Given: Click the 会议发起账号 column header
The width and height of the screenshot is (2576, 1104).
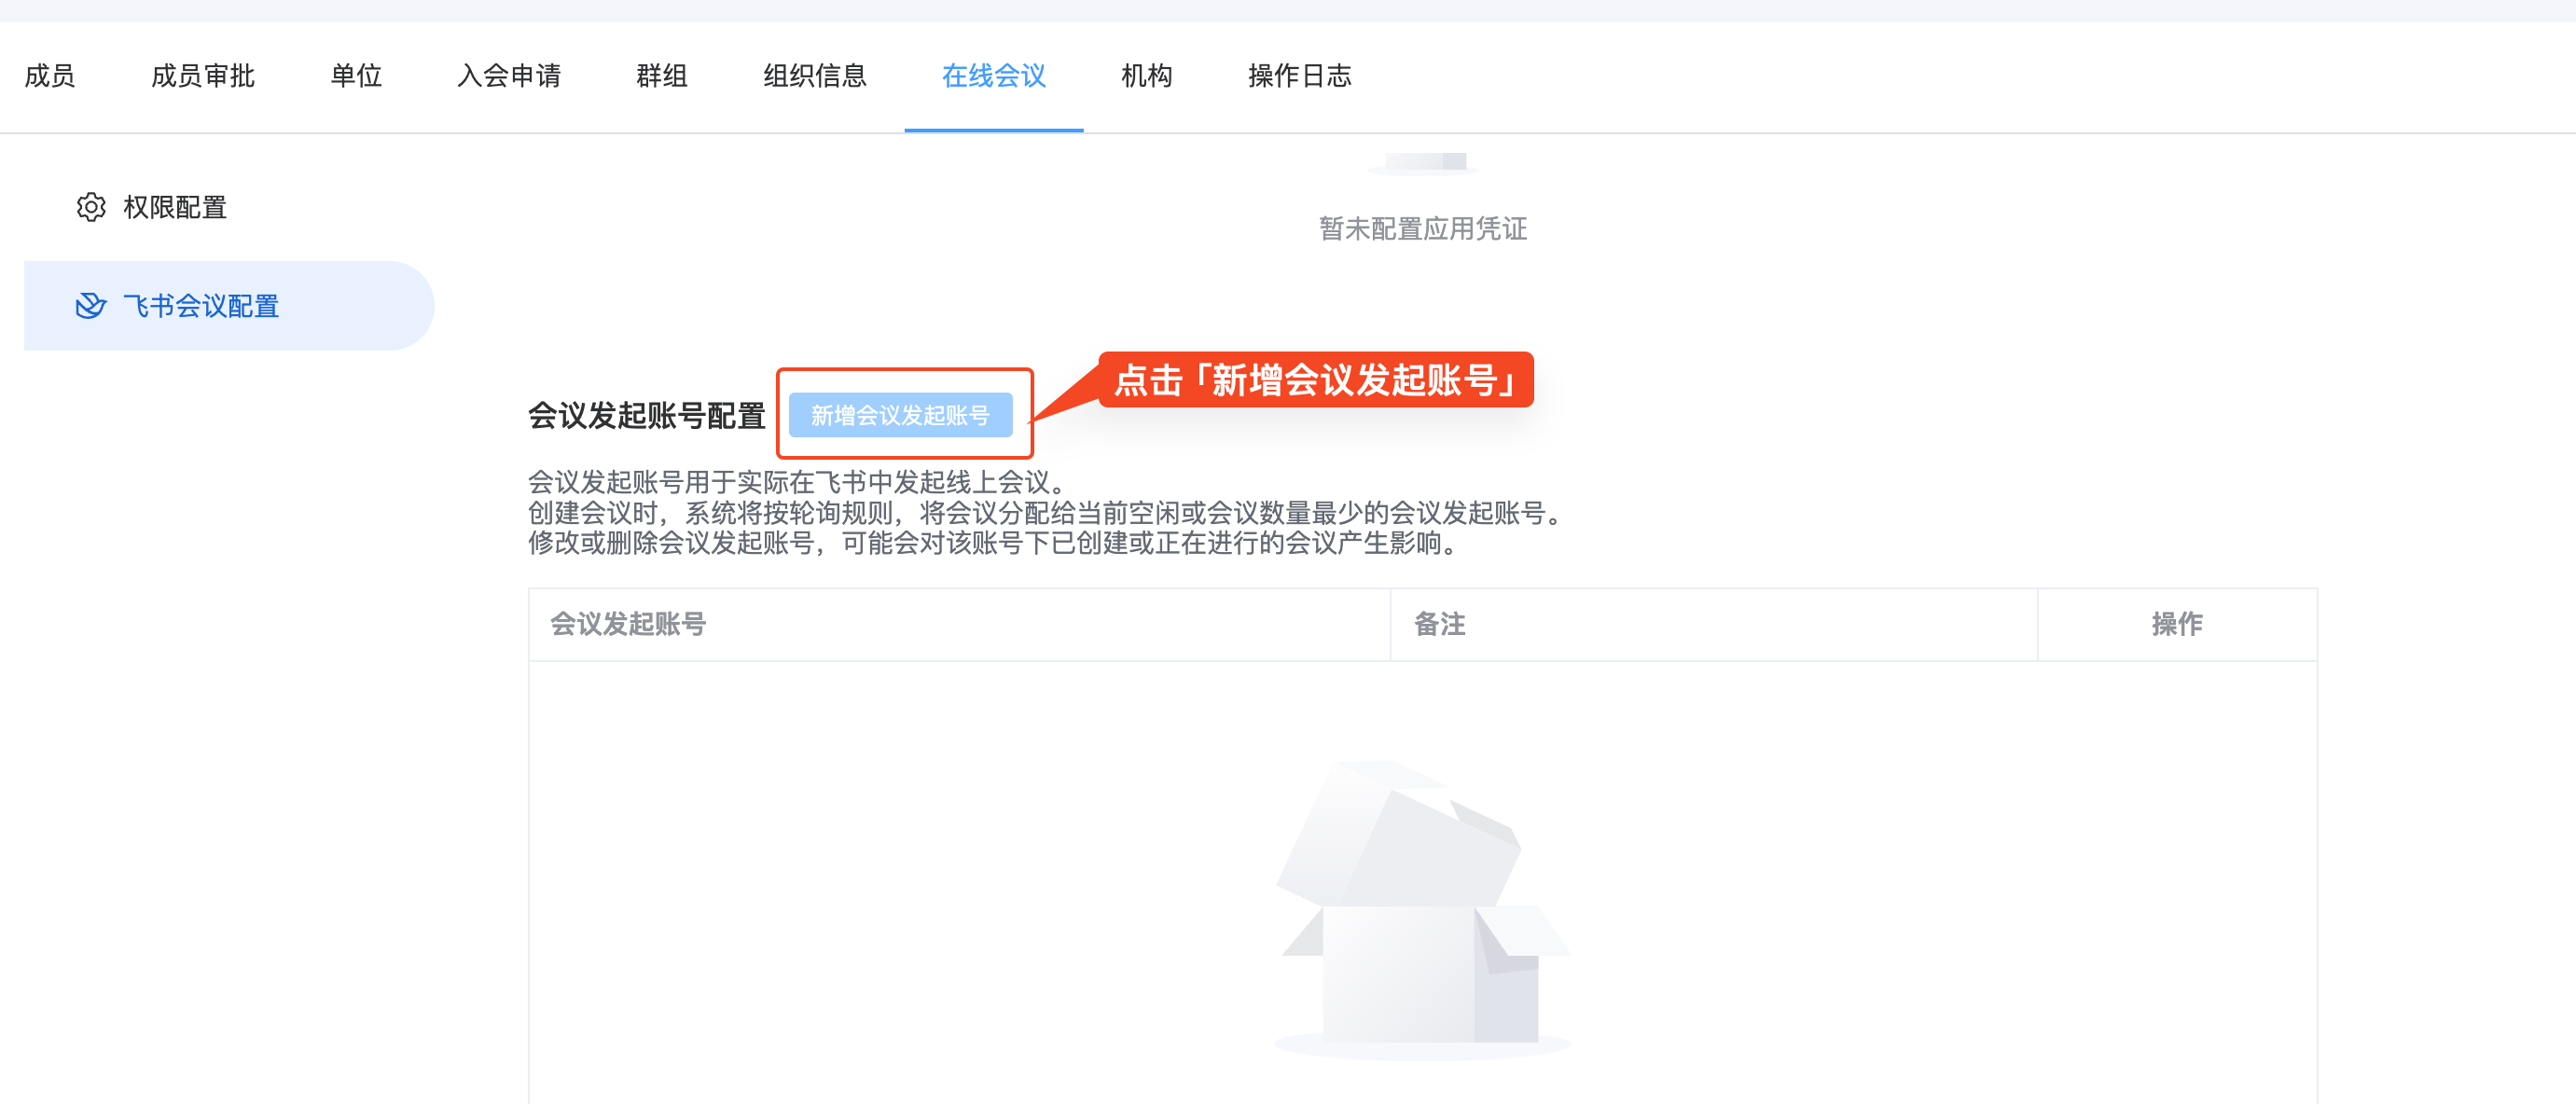Looking at the screenshot, I should coord(629,623).
